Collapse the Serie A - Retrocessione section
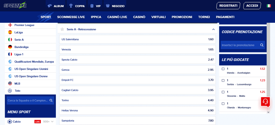The width and height of the screenshot is (275, 125). click(214, 29)
